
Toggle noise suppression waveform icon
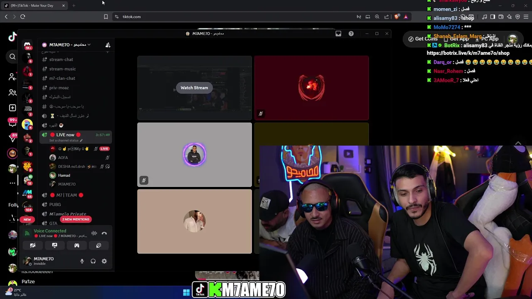pyautogui.click(x=94, y=233)
